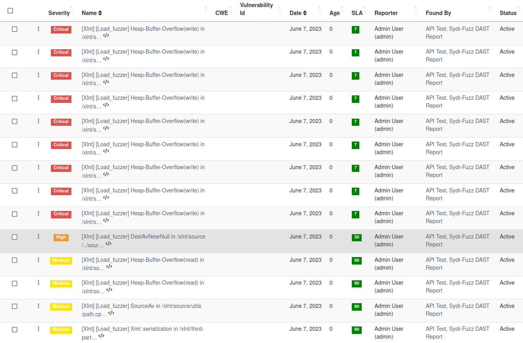The height and width of the screenshot is (343, 523).
Task: Open the first Heap-Buffer-Overflow(write) finding link
Action: point(143,33)
